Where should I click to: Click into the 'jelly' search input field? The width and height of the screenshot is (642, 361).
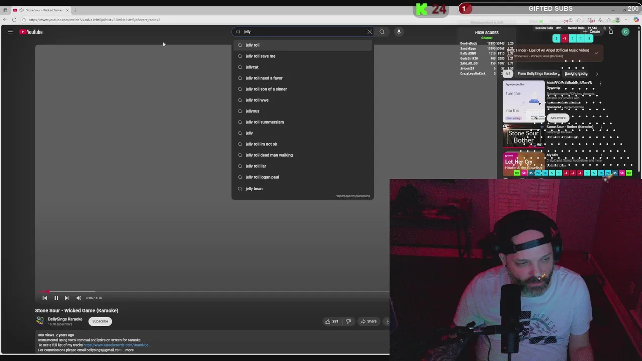click(x=303, y=32)
